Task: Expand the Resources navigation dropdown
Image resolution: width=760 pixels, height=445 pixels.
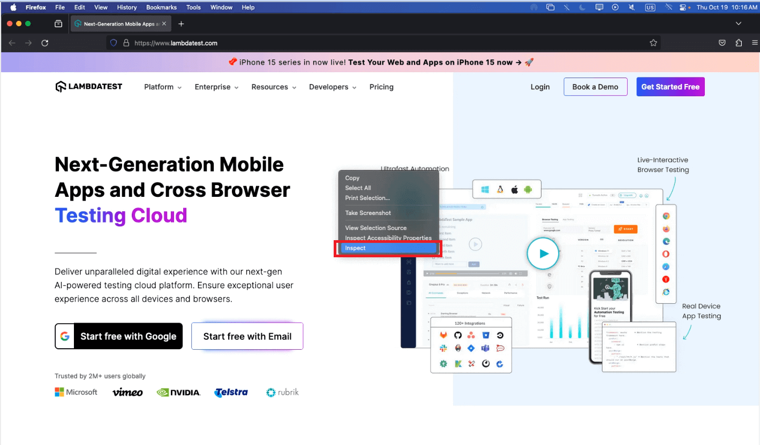Action: pyautogui.click(x=273, y=87)
